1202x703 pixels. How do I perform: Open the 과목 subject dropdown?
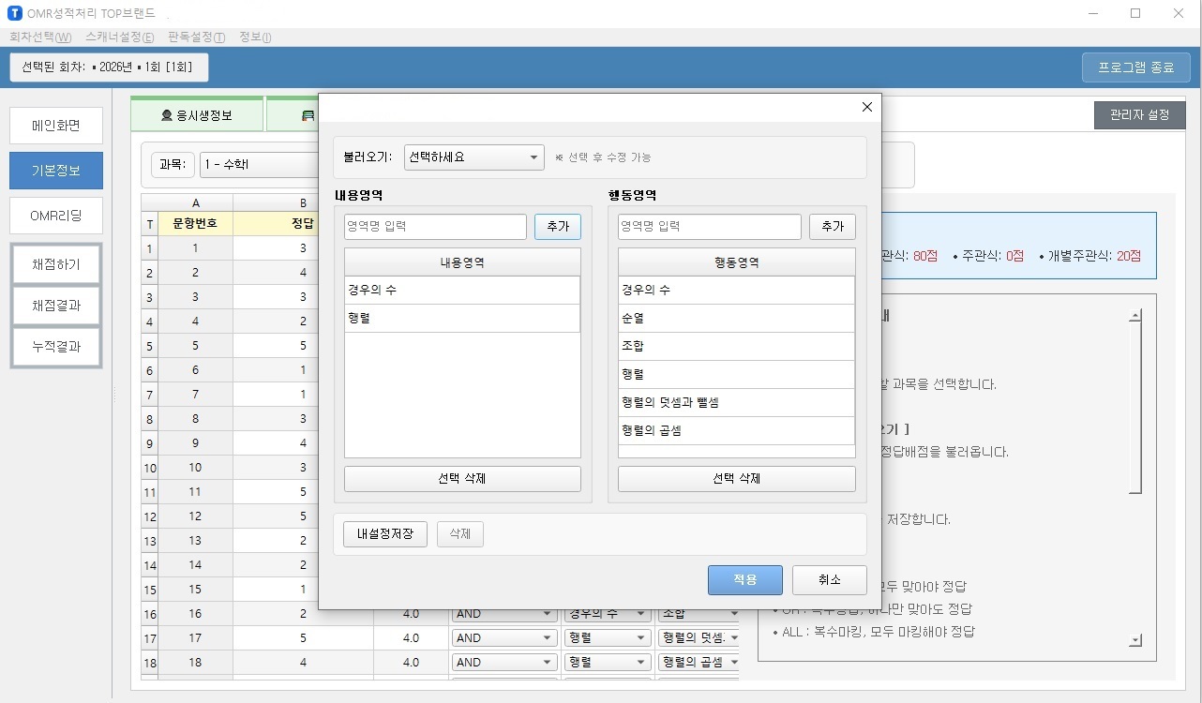258,165
